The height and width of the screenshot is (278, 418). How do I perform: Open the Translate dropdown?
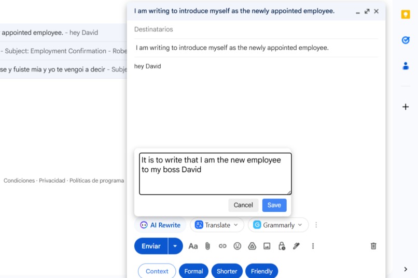[217, 225]
